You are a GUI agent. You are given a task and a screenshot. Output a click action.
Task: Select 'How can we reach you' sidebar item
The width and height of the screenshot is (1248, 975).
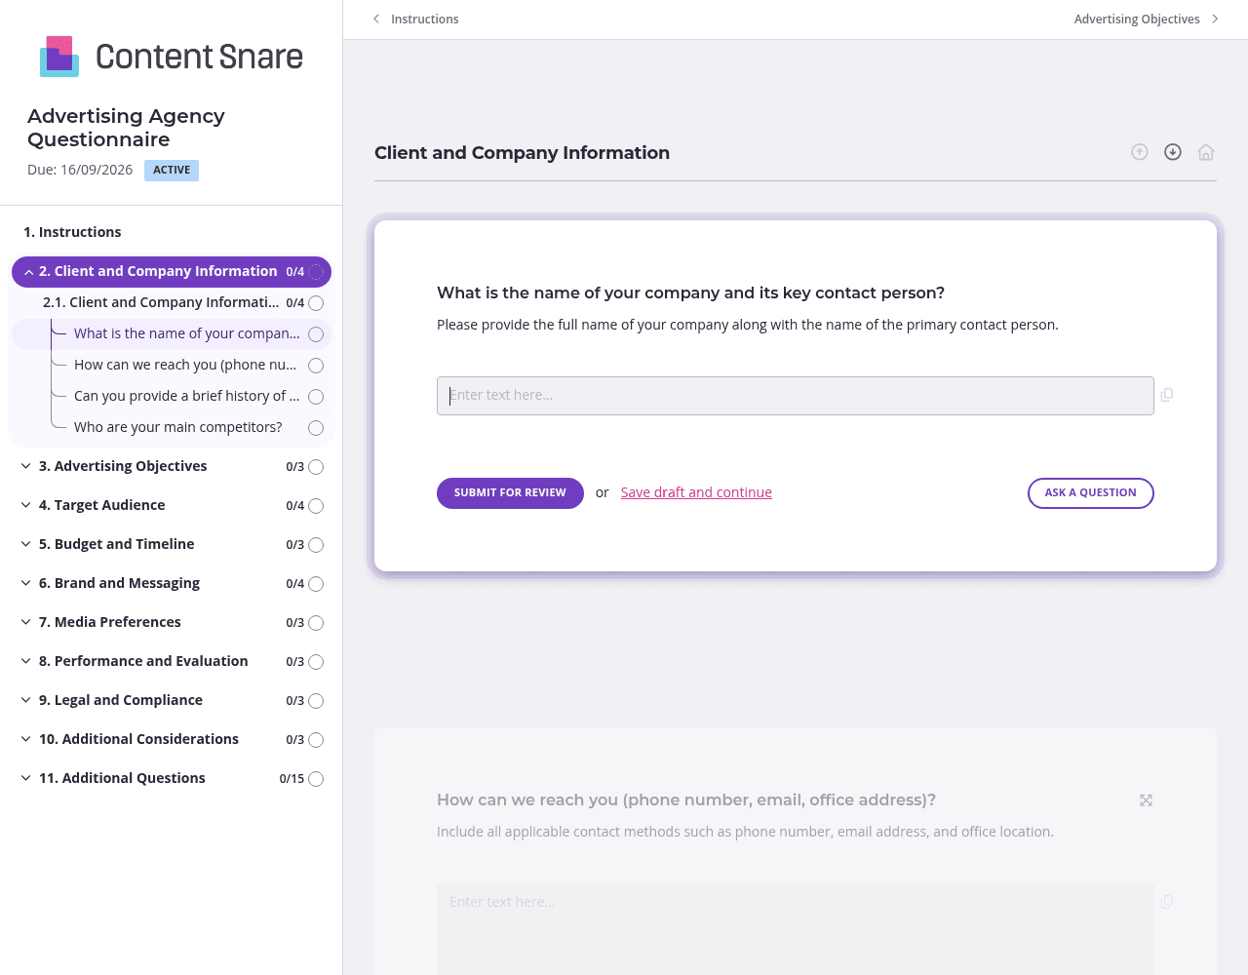[185, 365]
